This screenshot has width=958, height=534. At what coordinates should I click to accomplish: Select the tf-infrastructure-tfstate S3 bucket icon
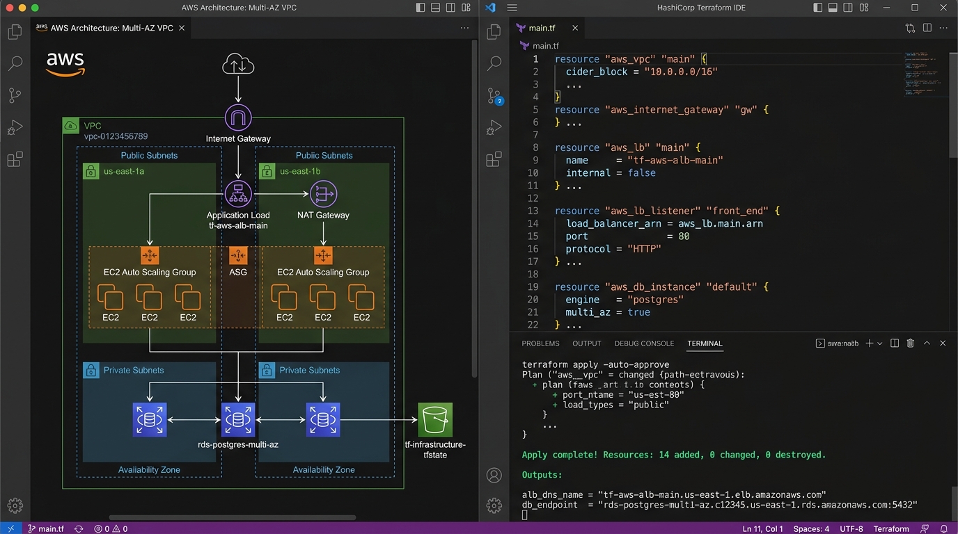pyautogui.click(x=435, y=420)
